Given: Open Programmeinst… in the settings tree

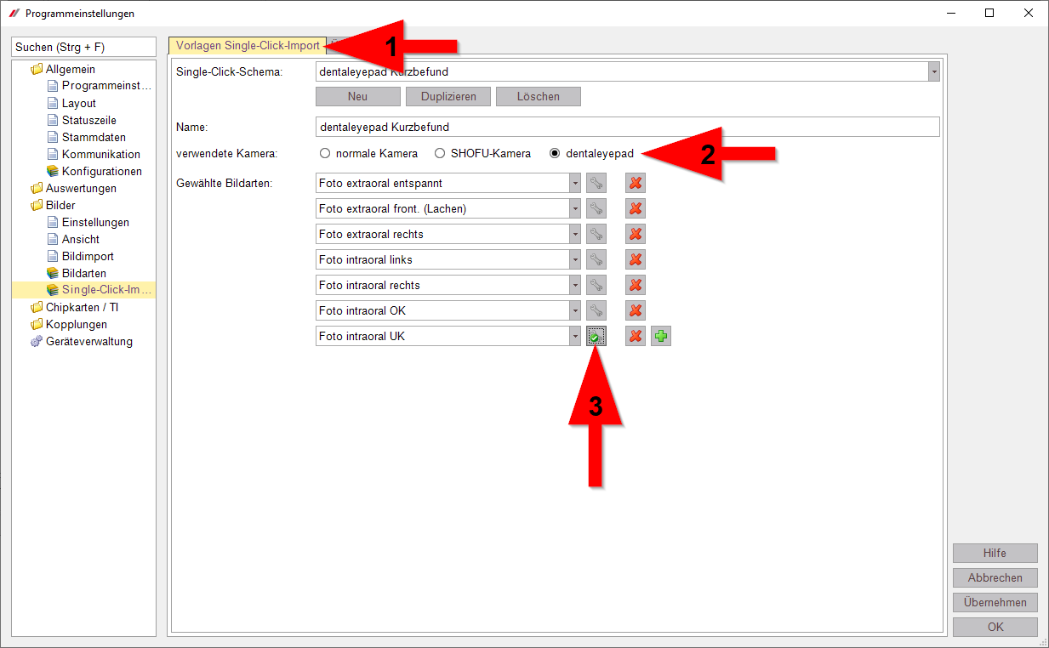Looking at the screenshot, I should click(106, 86).
